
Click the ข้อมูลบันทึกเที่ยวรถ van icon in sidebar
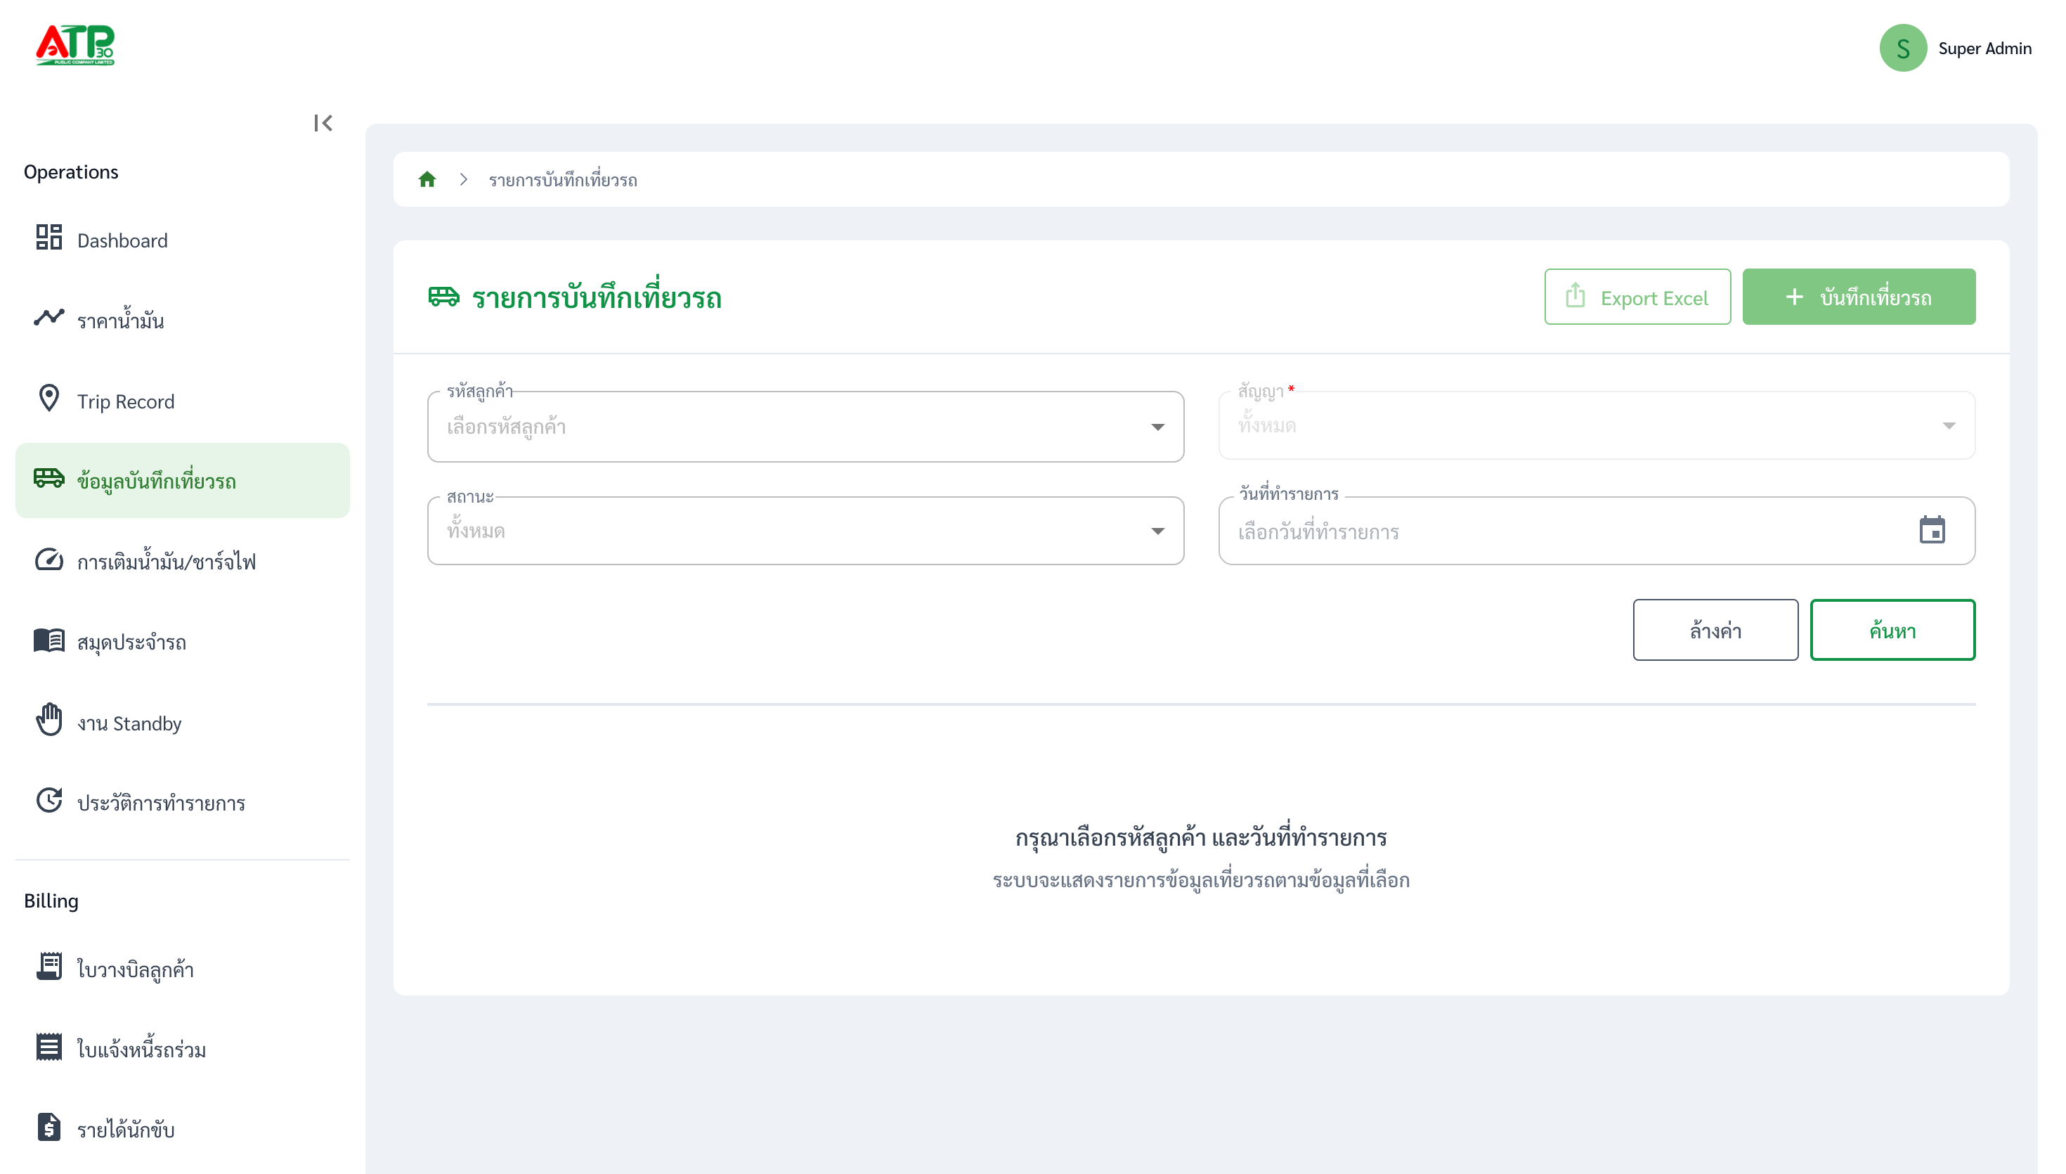click(x=48, y=477)
